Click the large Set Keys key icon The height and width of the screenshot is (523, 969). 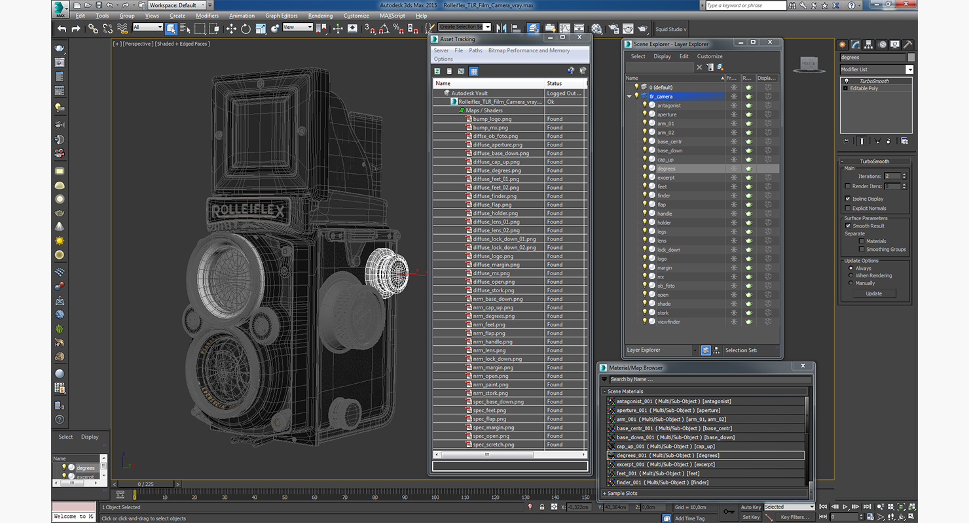coord(729,511)
